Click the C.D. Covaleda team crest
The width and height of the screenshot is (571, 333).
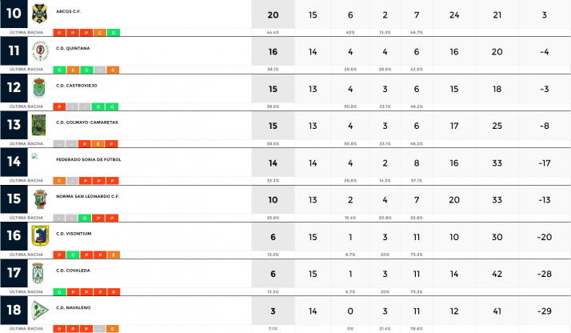(x=39, y=272)
